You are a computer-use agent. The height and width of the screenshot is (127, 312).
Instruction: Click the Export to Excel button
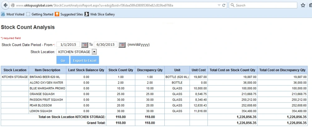(x=85, y=60)
